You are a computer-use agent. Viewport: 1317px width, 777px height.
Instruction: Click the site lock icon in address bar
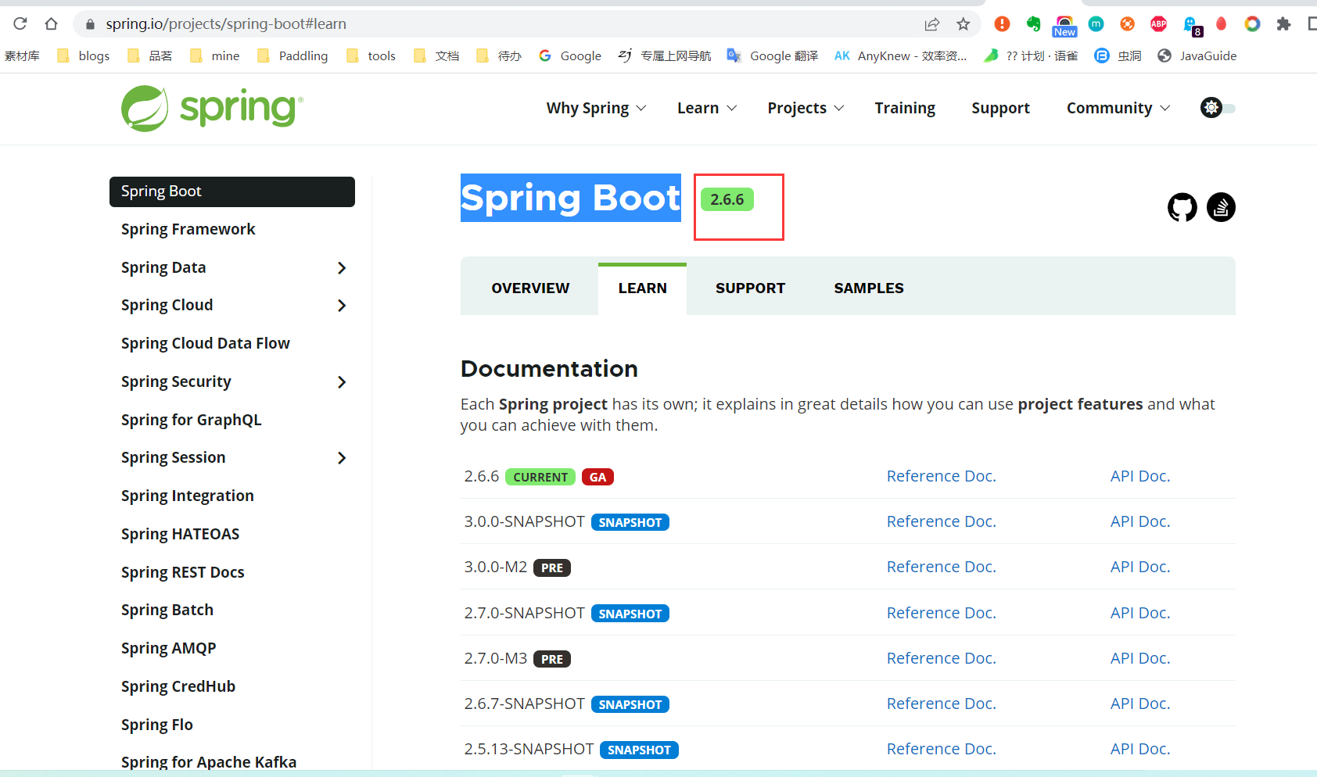pyautogui.click(x=90, y=24)
